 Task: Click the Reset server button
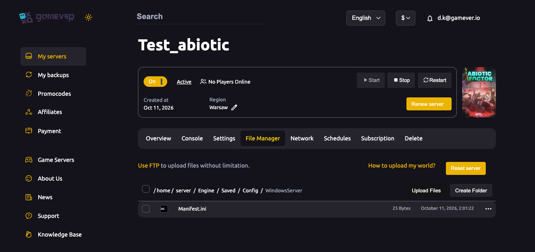466,168
